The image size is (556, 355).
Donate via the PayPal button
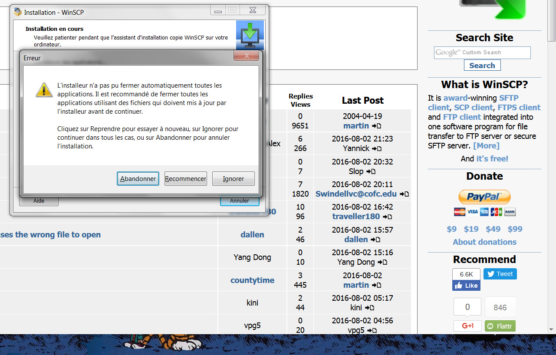(484, 197)
